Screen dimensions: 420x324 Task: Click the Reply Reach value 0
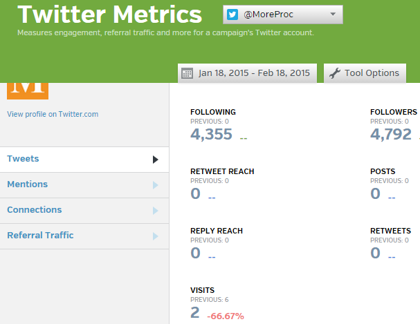195,253
